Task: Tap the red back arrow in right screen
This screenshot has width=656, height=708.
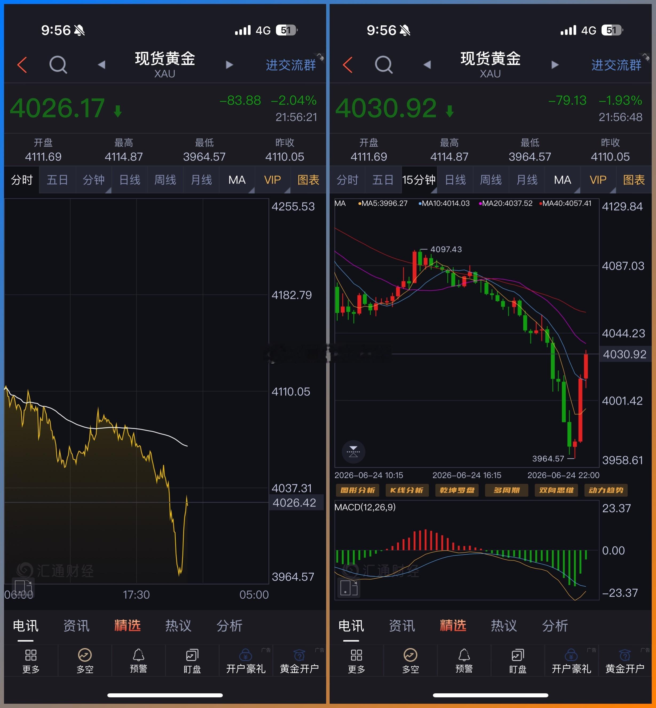Action: (347, 65)
